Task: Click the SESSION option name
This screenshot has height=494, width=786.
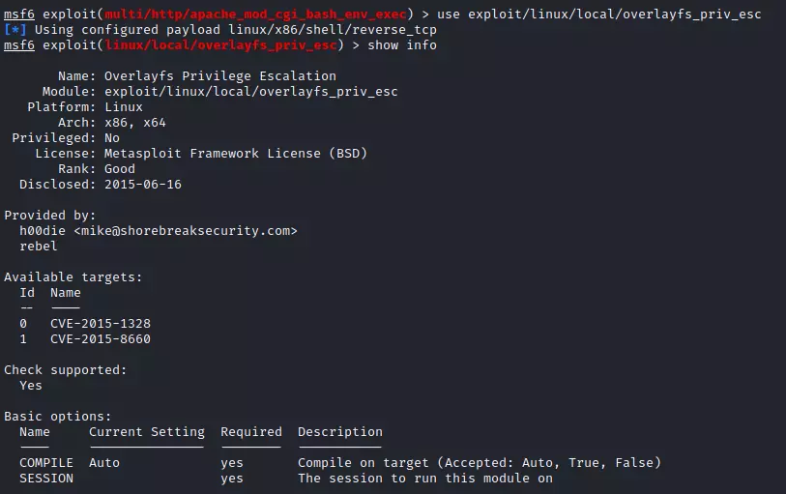Action: pos(46,479)
